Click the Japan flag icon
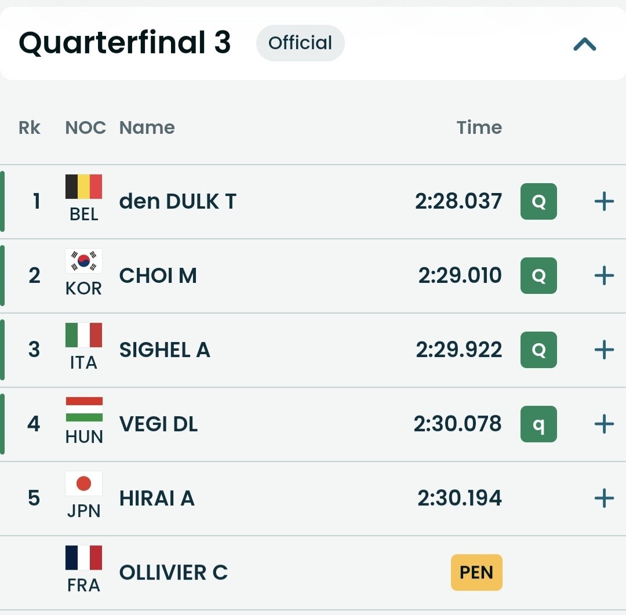The height and width of the screenshot is (615, 626). pyautogui.click(x=83, y=483)
